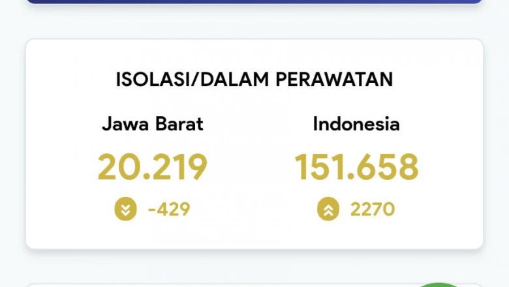
Task: Click the digits 151 in Indonesia total
Action: click(318, 167)
